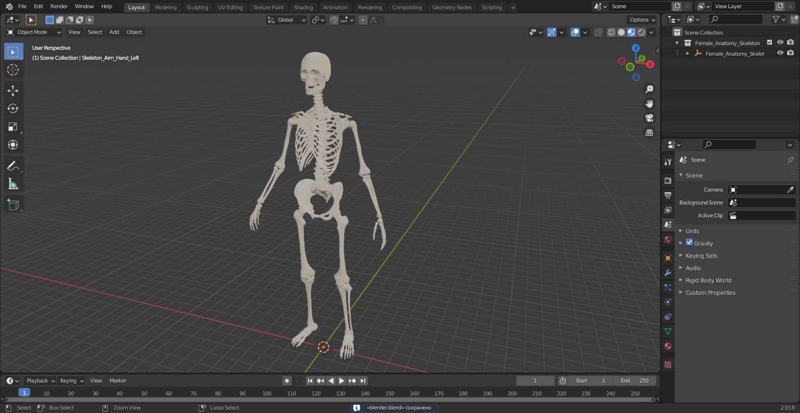Screen dimensions: 800x413
Task: Open the View Layer properties tab
Action: click(668, 210)
